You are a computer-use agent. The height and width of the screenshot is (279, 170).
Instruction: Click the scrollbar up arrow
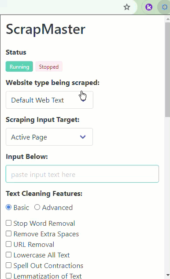(168, 18)
